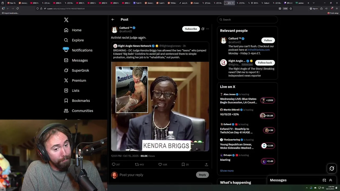
Task: Open a new browser tab with plus
Action: (x=308, y=3)
